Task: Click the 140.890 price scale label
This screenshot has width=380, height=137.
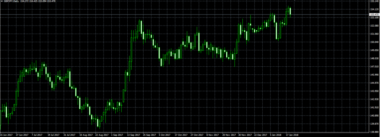Action: (x=374, y=116)
